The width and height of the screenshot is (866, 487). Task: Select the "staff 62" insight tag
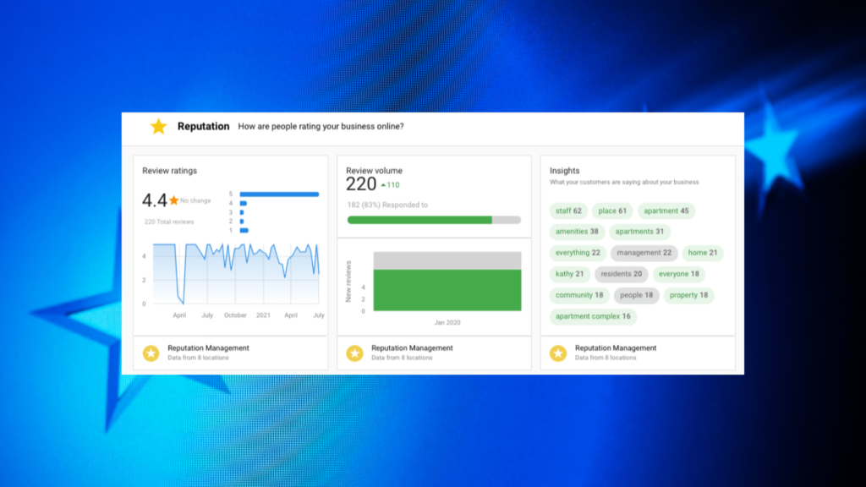coord(568,211)
